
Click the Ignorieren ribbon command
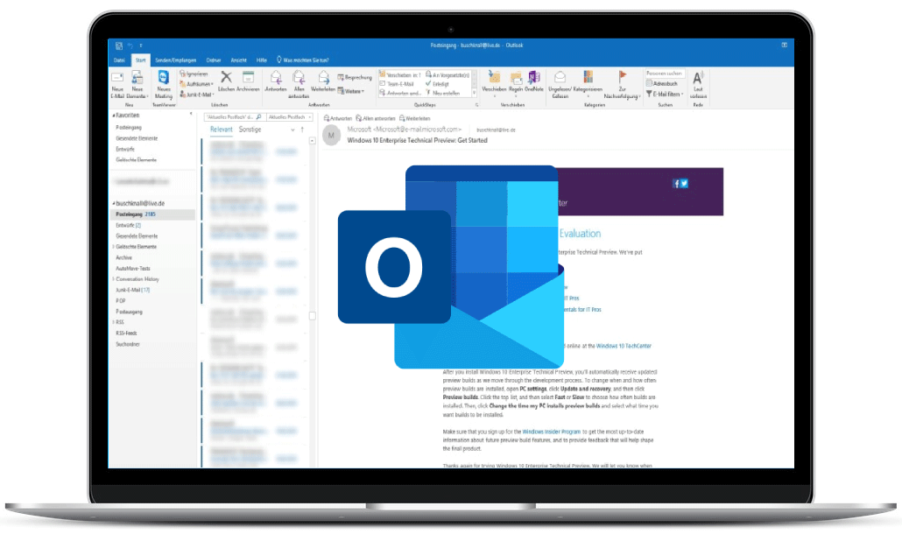click(x=194, y=74)
